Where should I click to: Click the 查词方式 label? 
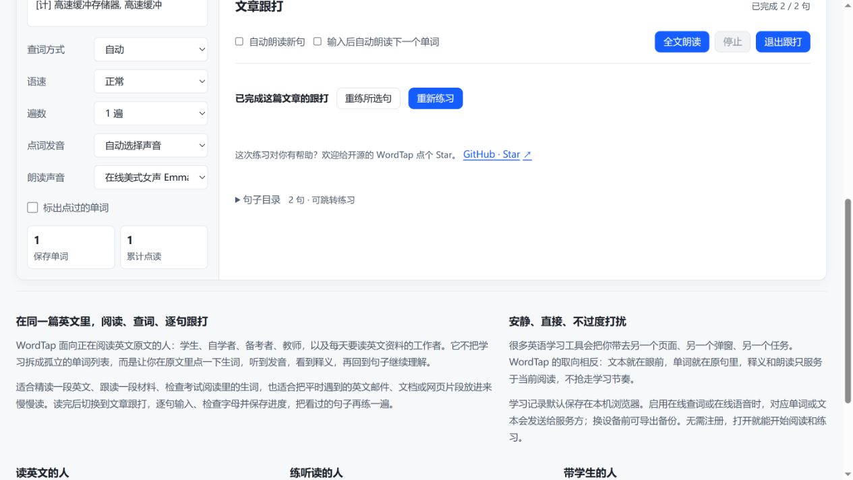pos(46,50)
